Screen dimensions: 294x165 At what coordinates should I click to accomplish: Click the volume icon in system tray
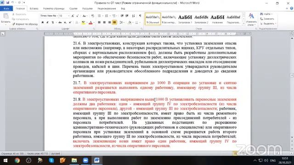[266, 160]
